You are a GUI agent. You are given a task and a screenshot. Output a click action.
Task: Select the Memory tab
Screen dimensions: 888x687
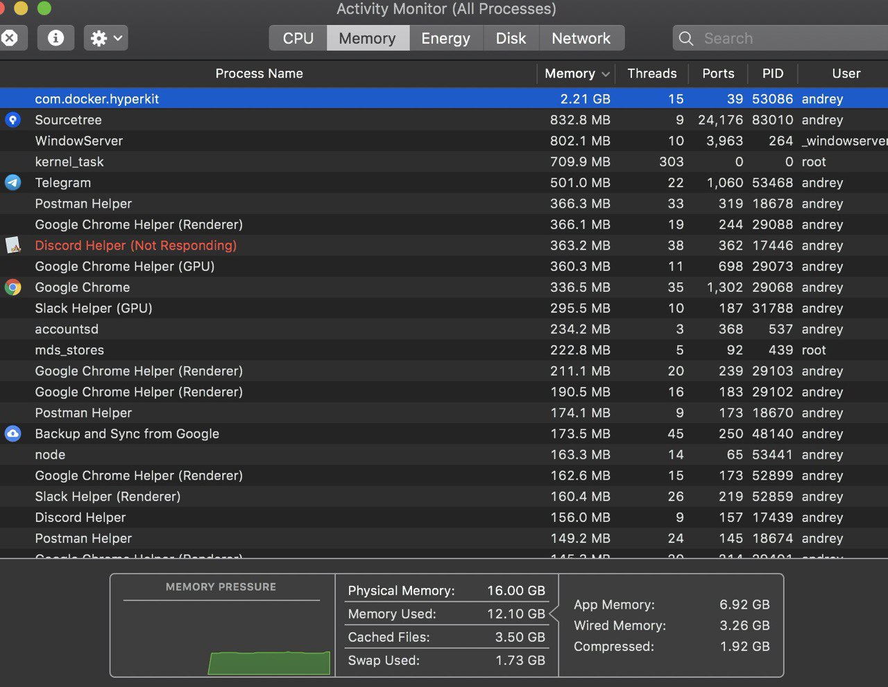tap(368, 38)
